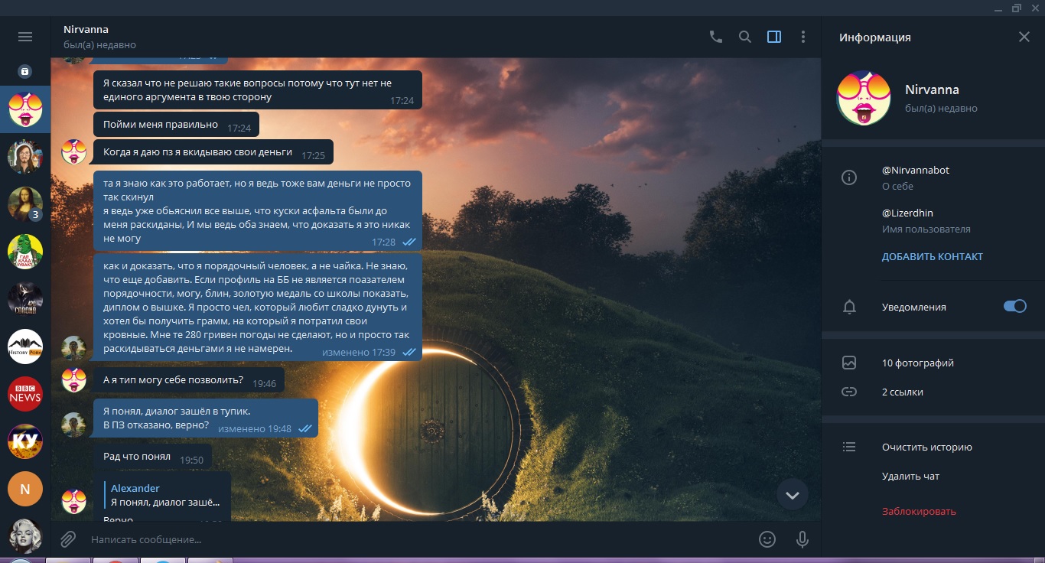Screen dimensions: 1045x563
Task: Open the hamburger main menu
Action: click(x=25, y=37)
